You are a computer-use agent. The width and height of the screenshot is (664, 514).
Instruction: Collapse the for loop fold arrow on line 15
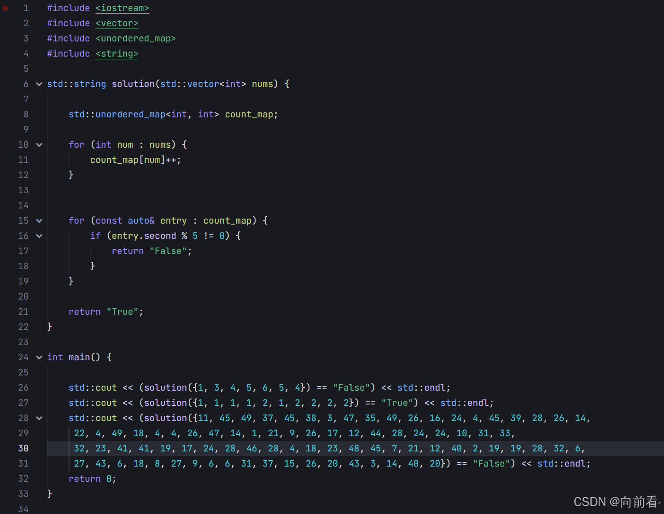point(39,221)
